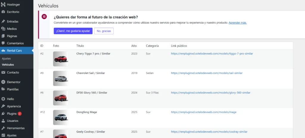The height and width of the screenshot is (138, 305).
Task: Click the Plantillas folder icon
Action: [x=3, y=89]
